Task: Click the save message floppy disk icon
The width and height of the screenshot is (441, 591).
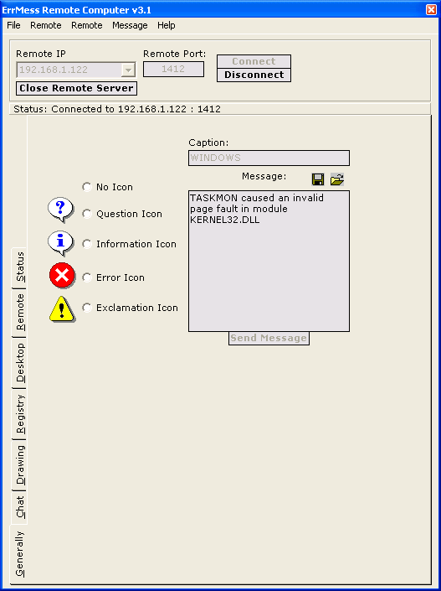Action: tap(318, 179)
